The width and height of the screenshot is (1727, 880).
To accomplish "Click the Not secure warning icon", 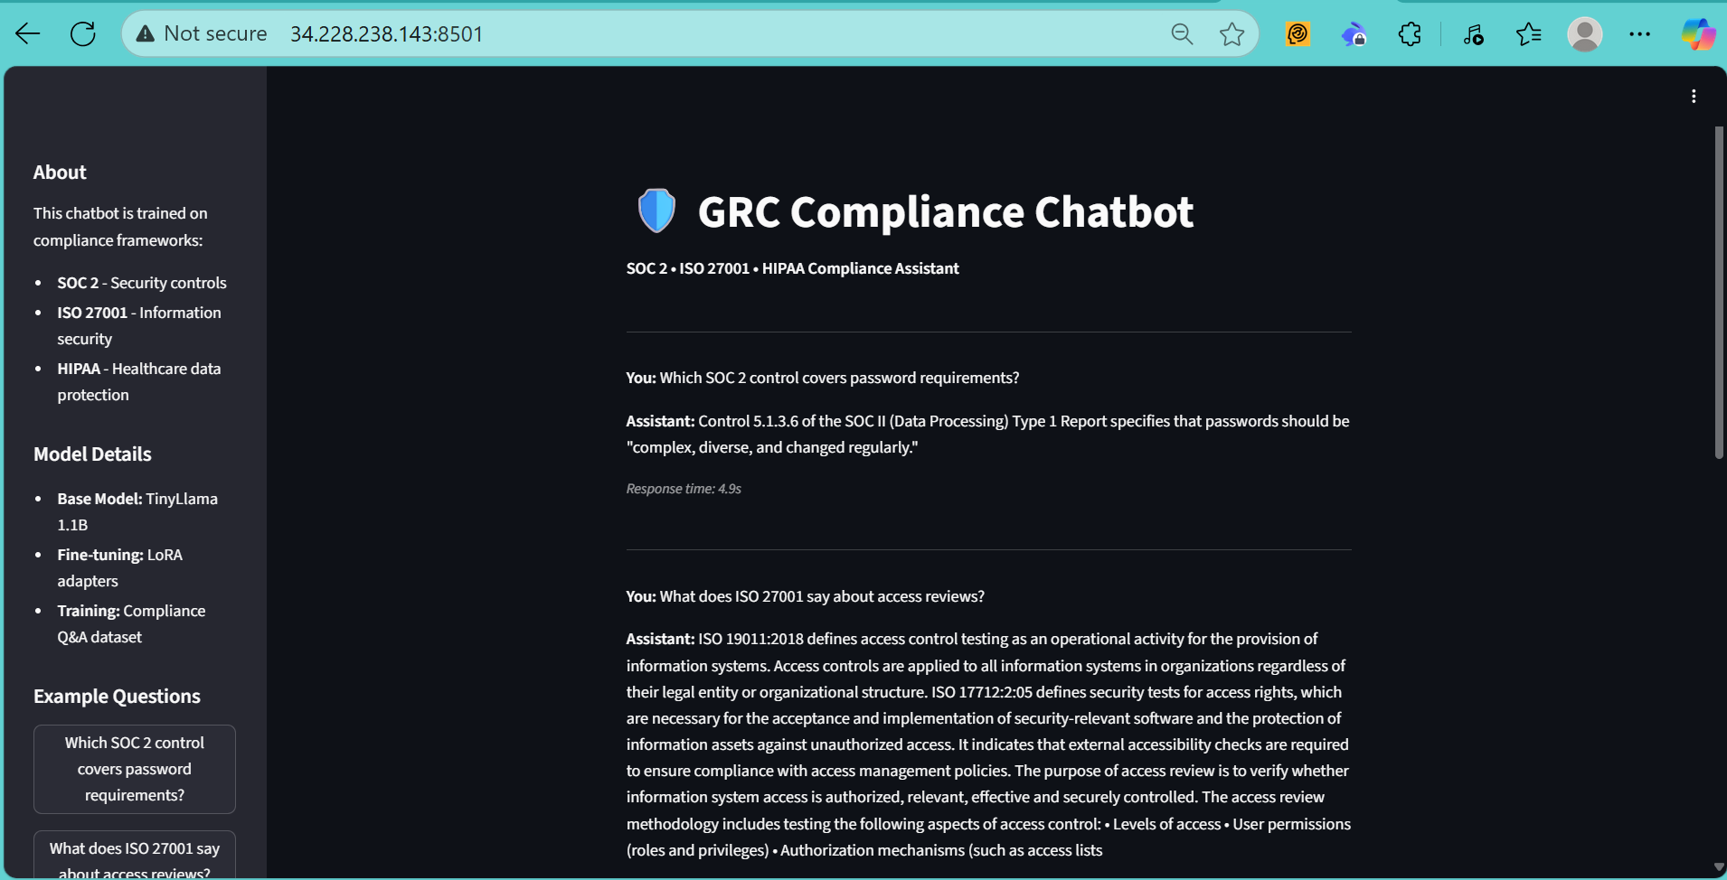I will 146,34.
